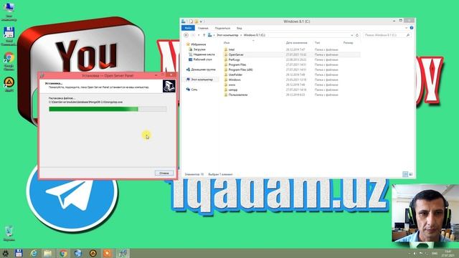Click the Open Server installer logo image
Viewport: 459px width, 258px height.
click(169, 86)
